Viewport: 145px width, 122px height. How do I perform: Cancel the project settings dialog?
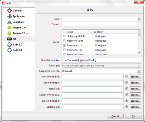coord(115,116)
